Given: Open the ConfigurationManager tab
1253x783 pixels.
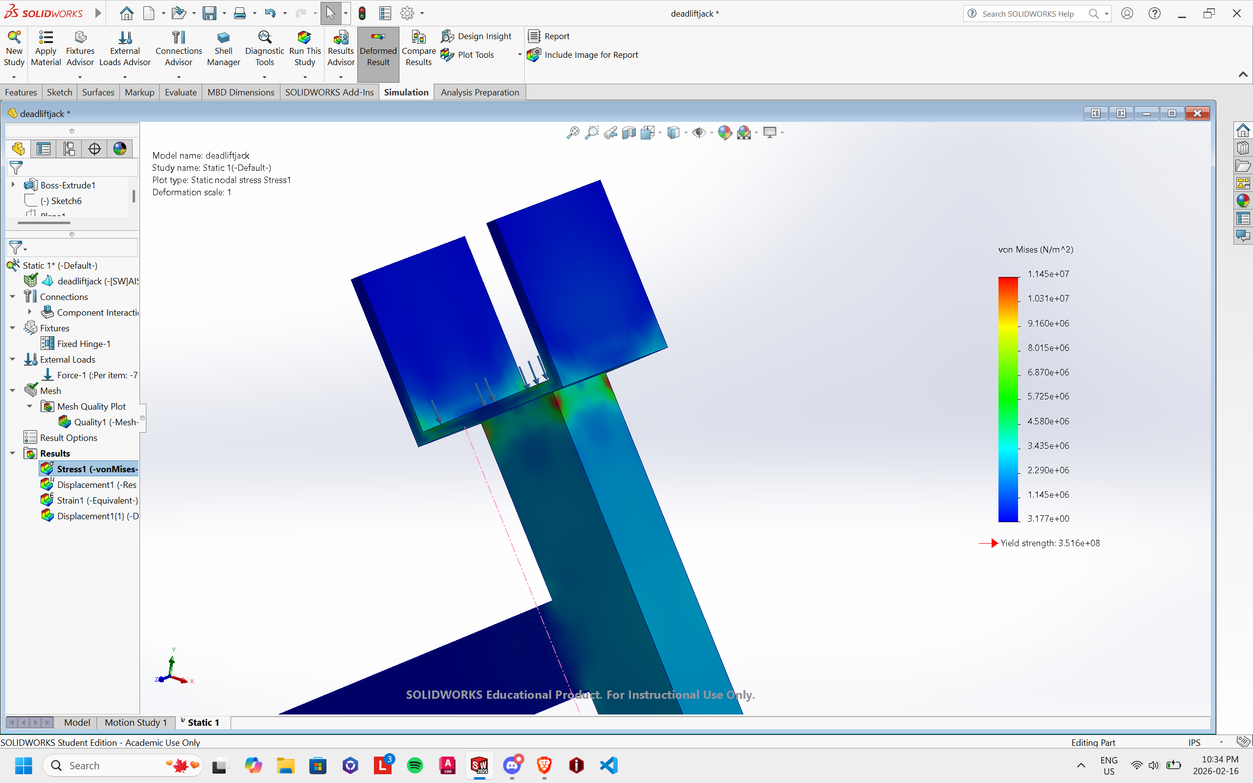Looking at the screenshot, I should (70, 149).
